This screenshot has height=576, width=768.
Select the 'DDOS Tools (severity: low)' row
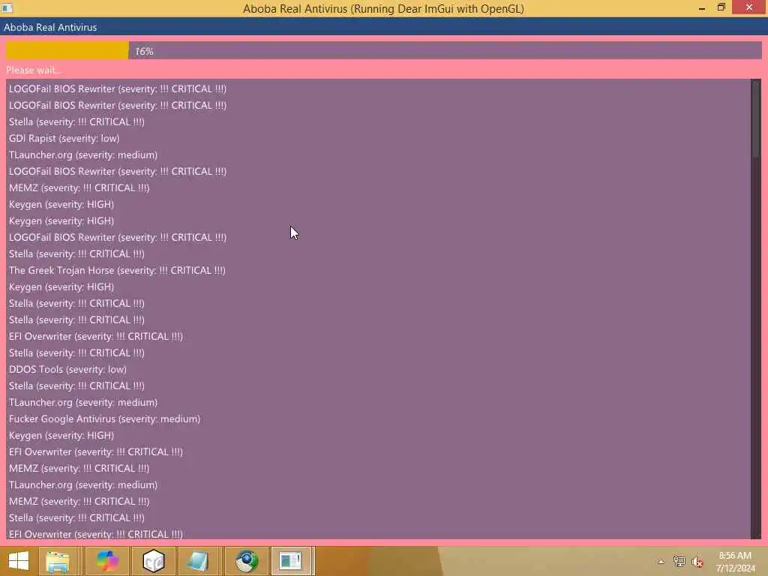tap(67, 369)
